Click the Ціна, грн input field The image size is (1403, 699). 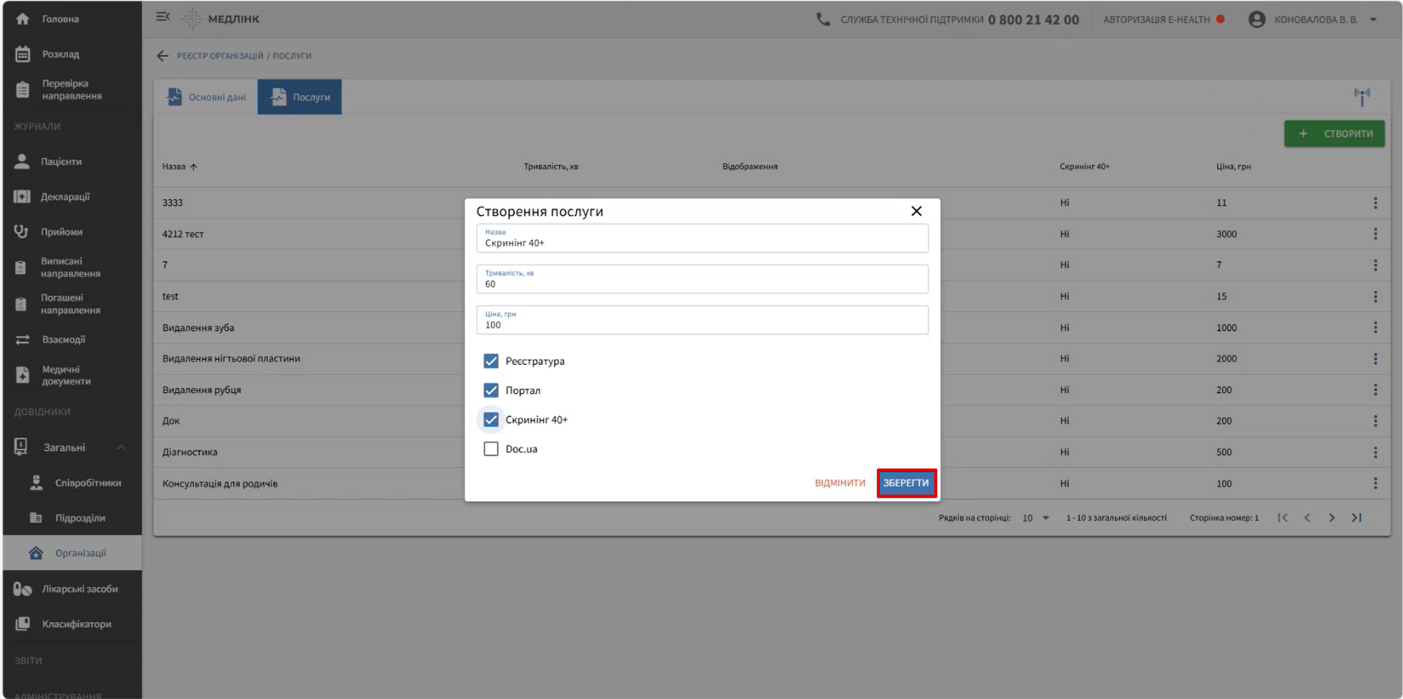(701, 325)
